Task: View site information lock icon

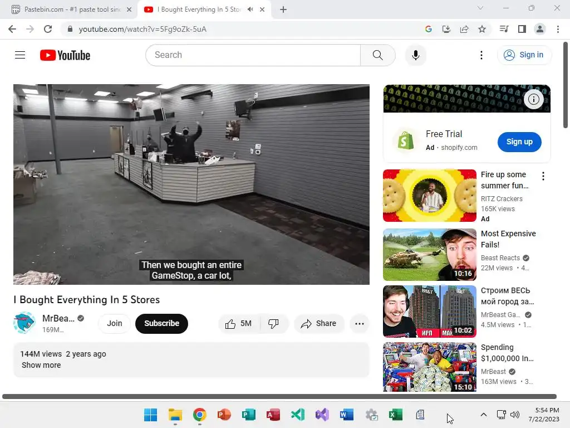Action: coord(70,29)
